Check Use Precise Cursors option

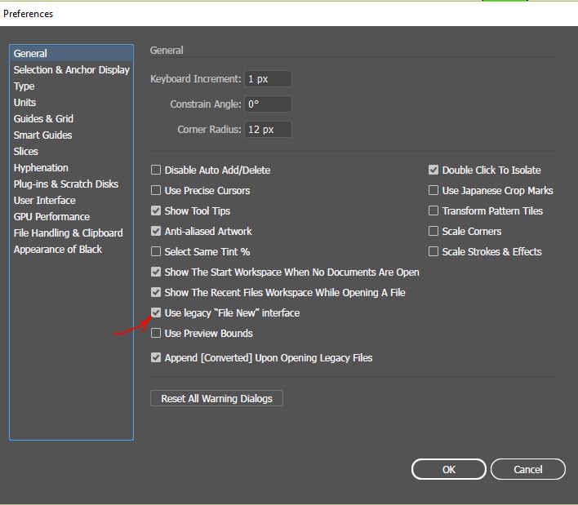pos(156,191)
